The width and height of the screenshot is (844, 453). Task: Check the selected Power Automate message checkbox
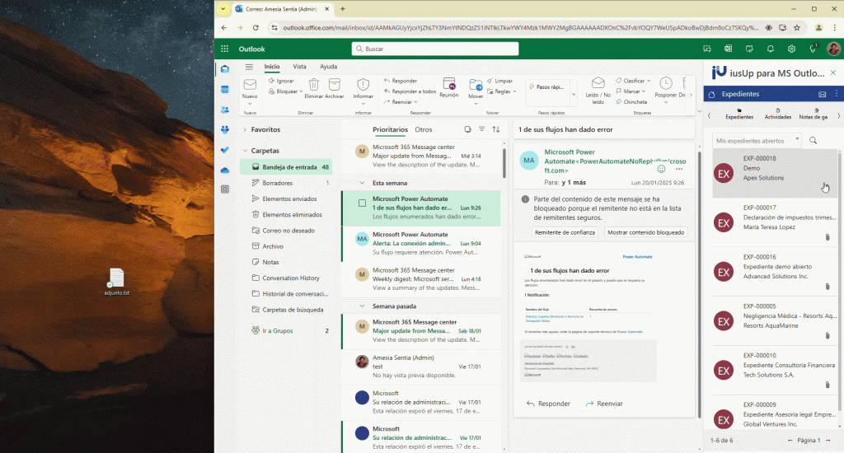click(362, 203)
